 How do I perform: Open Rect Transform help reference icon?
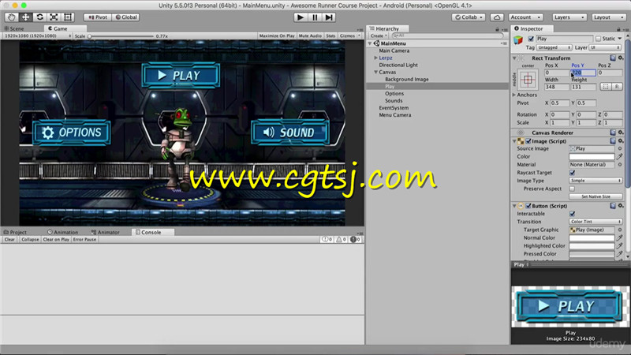pyautogui.click(x=613, y=58)
